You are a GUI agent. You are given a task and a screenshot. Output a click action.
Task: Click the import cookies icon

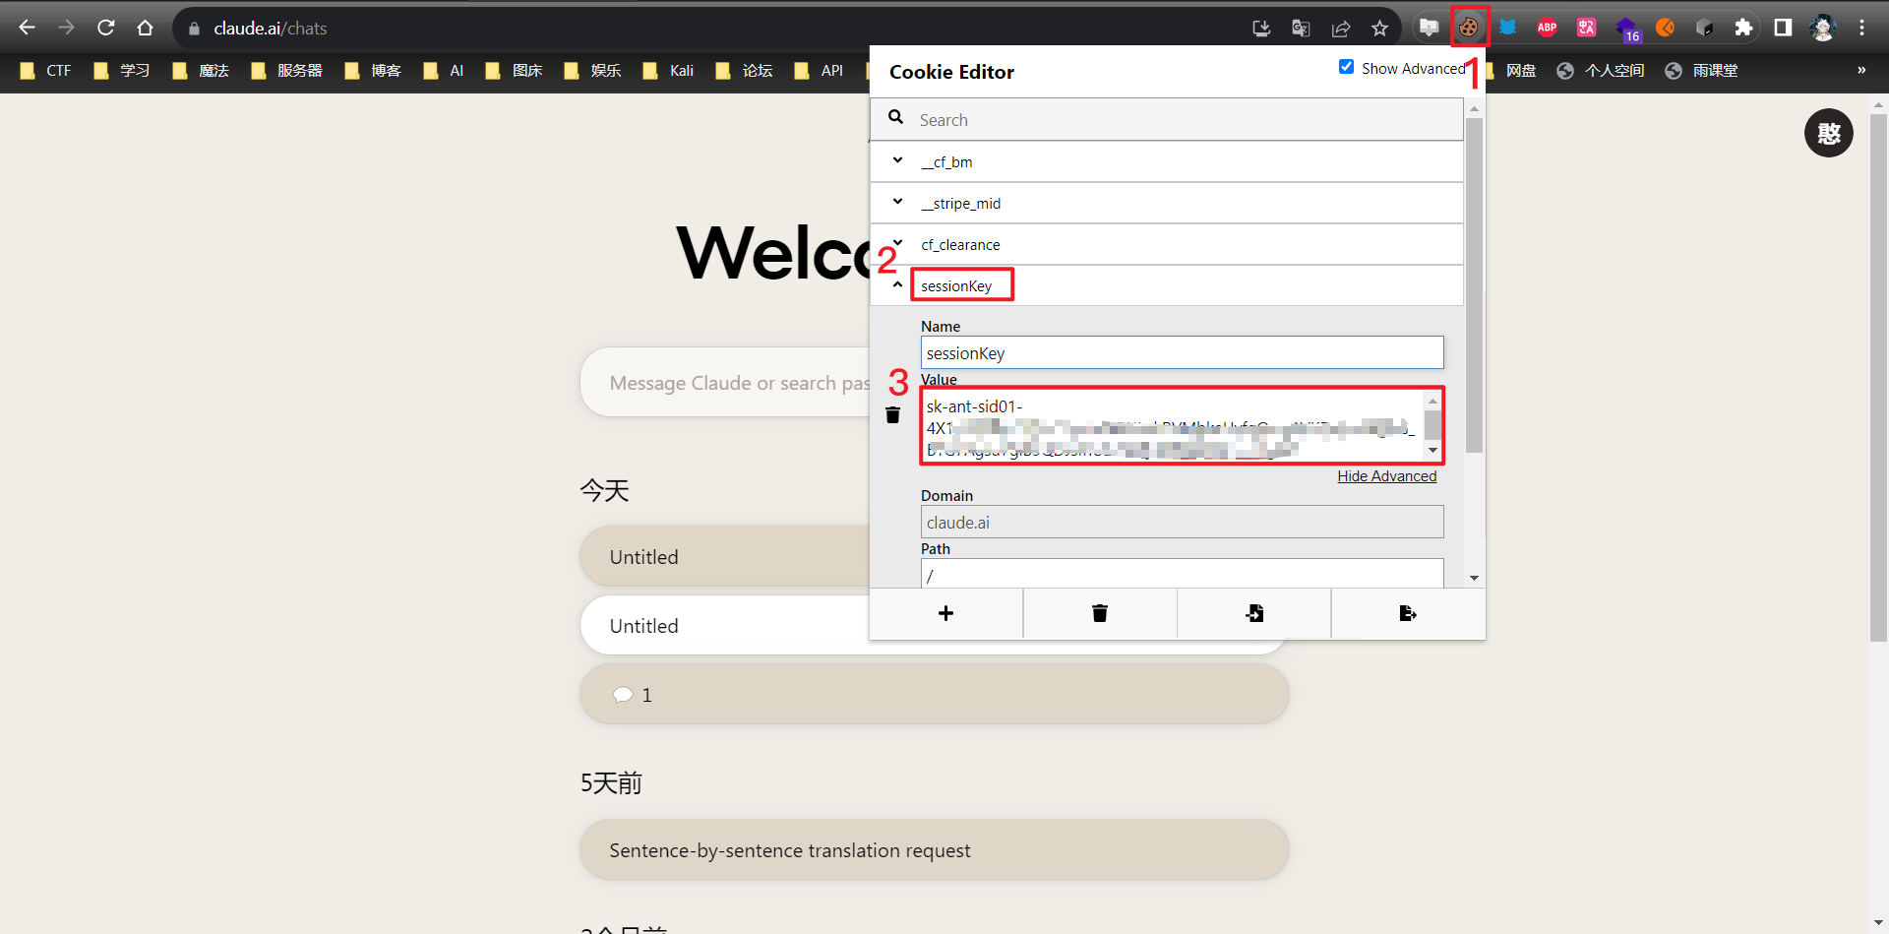tap(1253, 613)
